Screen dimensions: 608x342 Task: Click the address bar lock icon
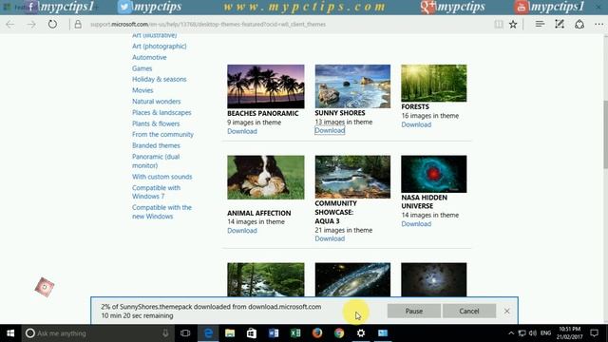point(78,25)
